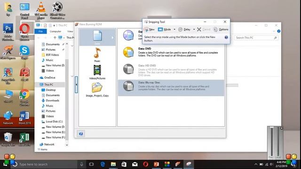Click Cortana microphone icon
The width and height of the screenshot is (301, 169).
click(81, 164)
